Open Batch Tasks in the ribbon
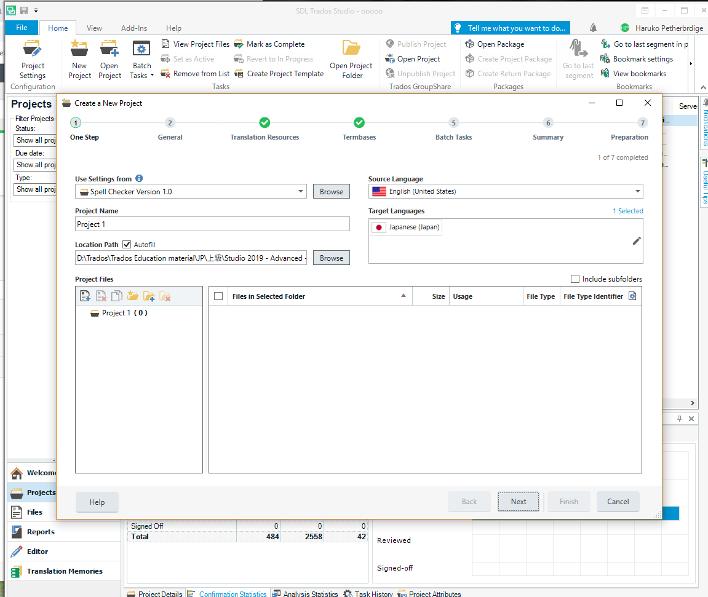The width and height of the screenshot is (708, 597). pyautogui.click(x=142, y=59)
